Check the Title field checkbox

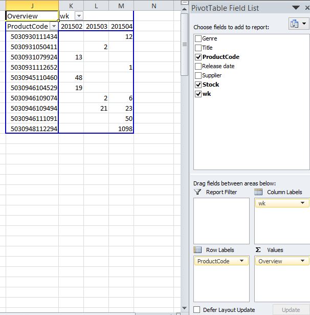click(x=198, y=48)
